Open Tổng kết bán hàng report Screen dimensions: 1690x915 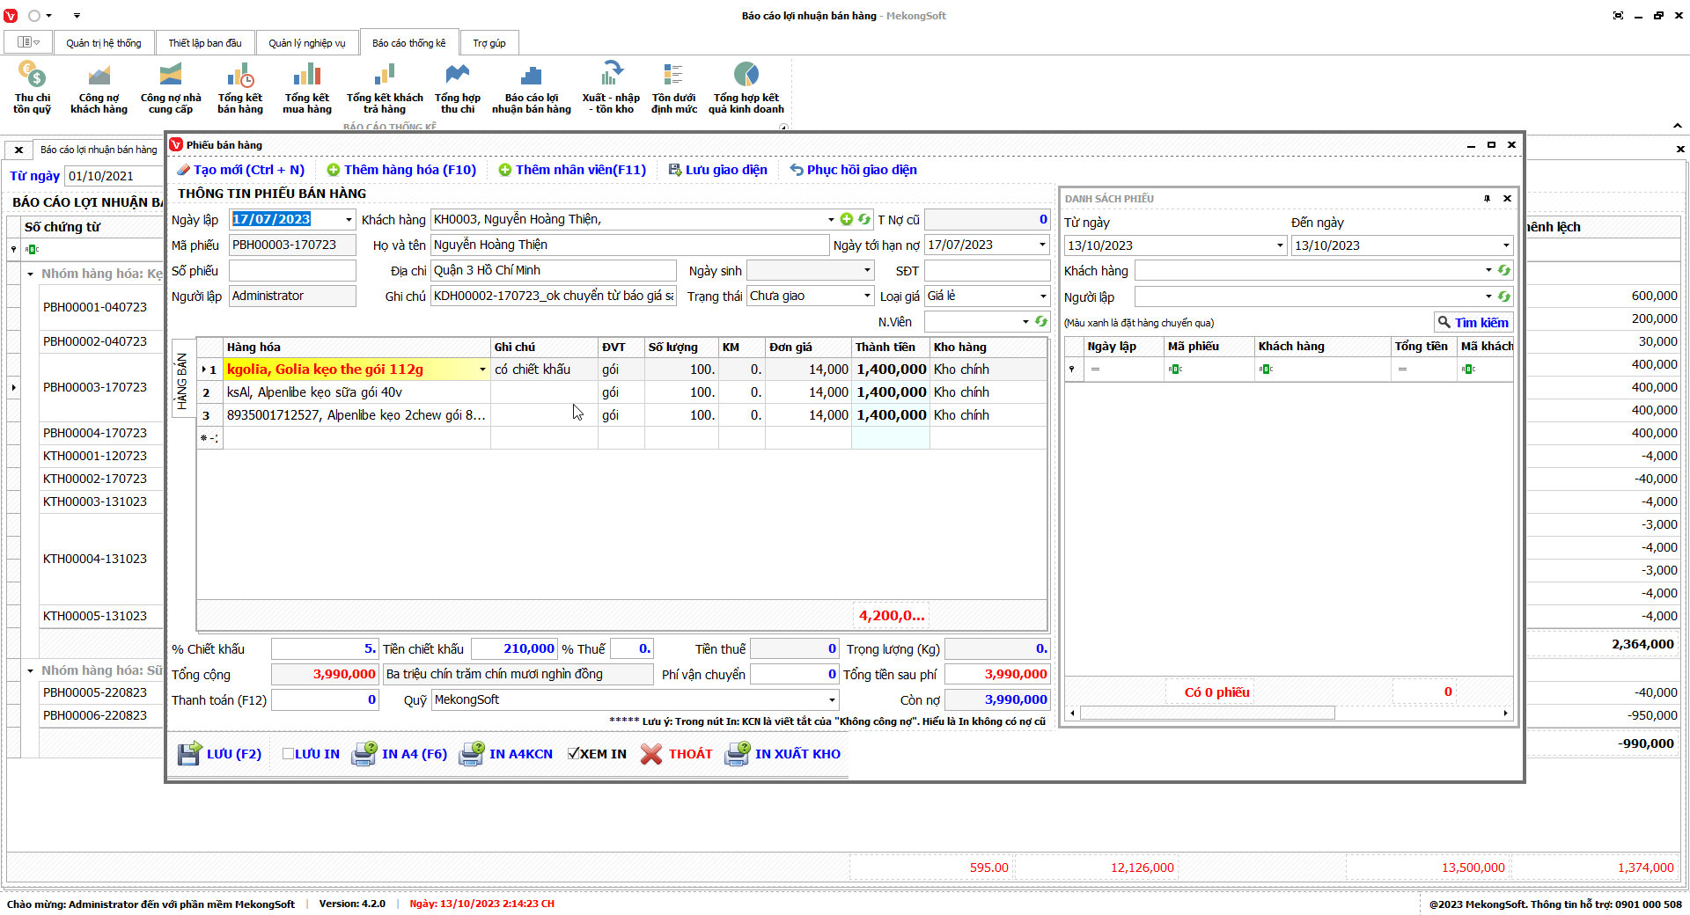tap(240, 77)
